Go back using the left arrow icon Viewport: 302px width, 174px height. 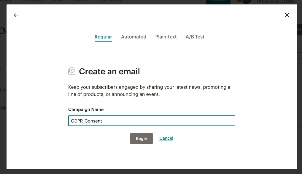point(16,15)
